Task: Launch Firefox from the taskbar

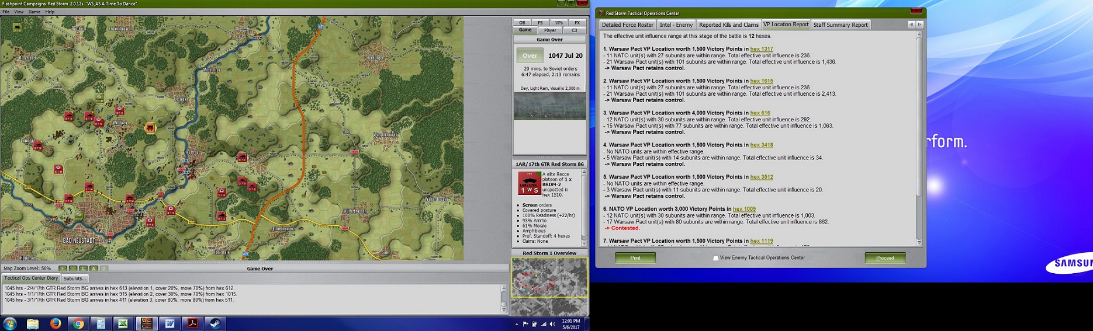Action: [56, 323]
